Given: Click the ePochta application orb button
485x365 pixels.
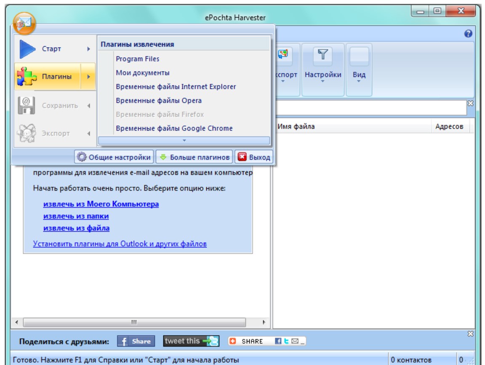Looking at the screenshot, I should pyautogui.click(x=24, y=23).
